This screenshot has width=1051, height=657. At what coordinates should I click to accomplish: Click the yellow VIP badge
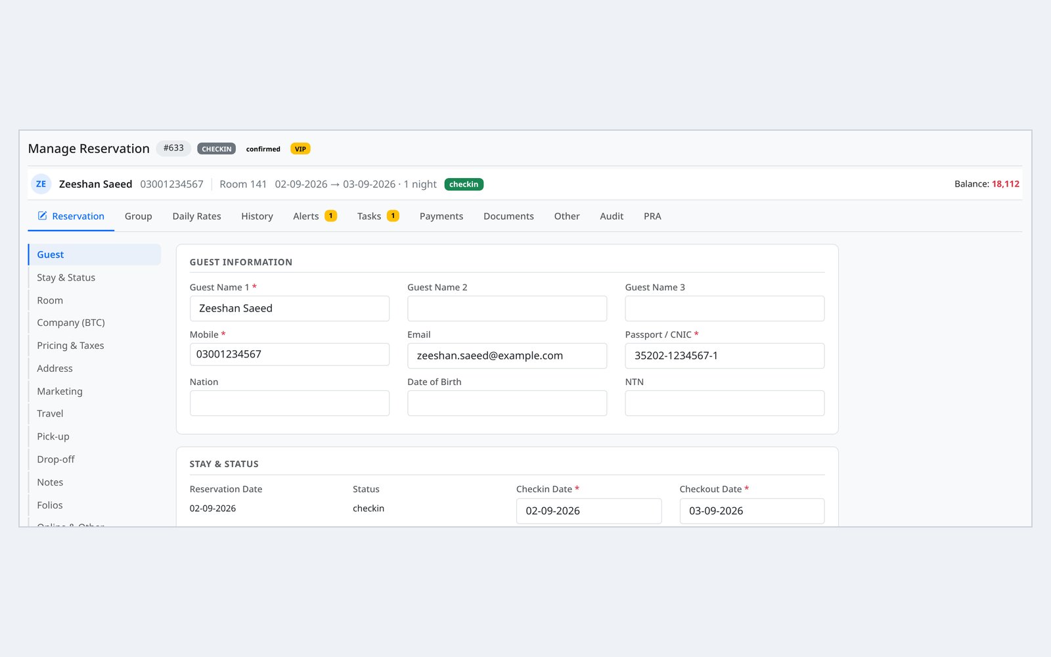coord(300,149)
